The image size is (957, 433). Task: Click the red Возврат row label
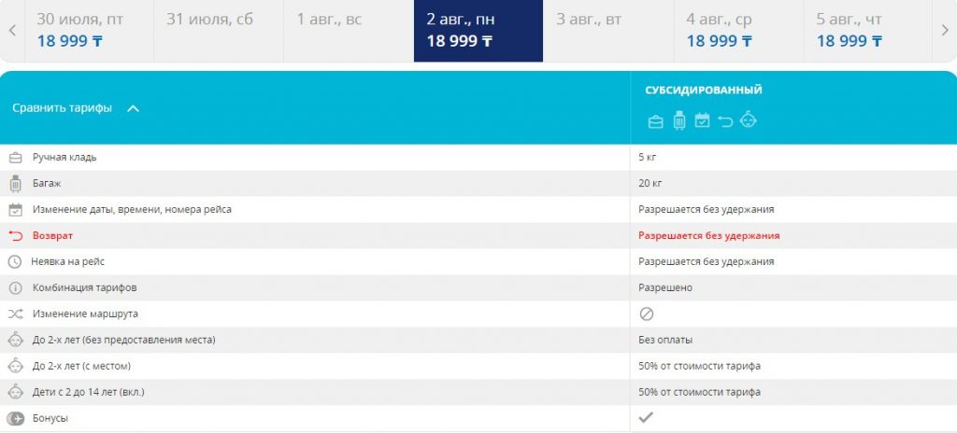click(52, 236)
